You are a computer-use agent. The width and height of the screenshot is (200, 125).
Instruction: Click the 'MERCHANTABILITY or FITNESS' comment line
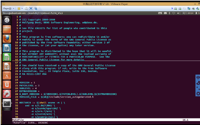(64, 57)
